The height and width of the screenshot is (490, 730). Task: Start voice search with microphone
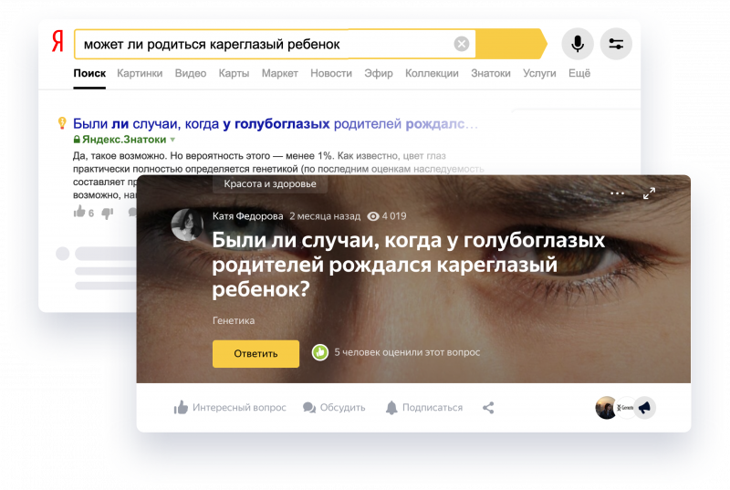(x=577, y=44)
